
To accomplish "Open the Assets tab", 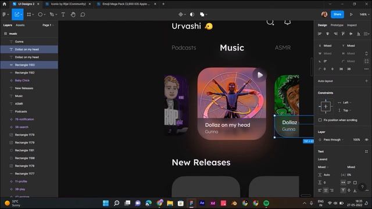I will tap(20, 25).
